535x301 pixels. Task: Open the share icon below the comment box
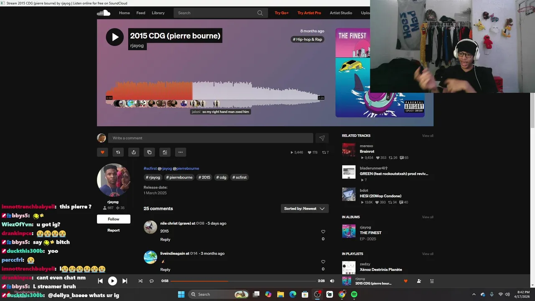[134, 152]
